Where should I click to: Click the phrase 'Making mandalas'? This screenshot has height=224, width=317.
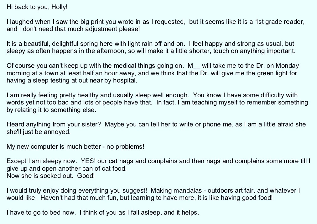click(x=176, y=190)
